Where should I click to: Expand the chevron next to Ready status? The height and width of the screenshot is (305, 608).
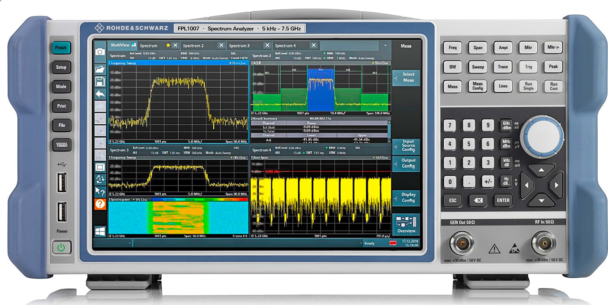point(361,243)
